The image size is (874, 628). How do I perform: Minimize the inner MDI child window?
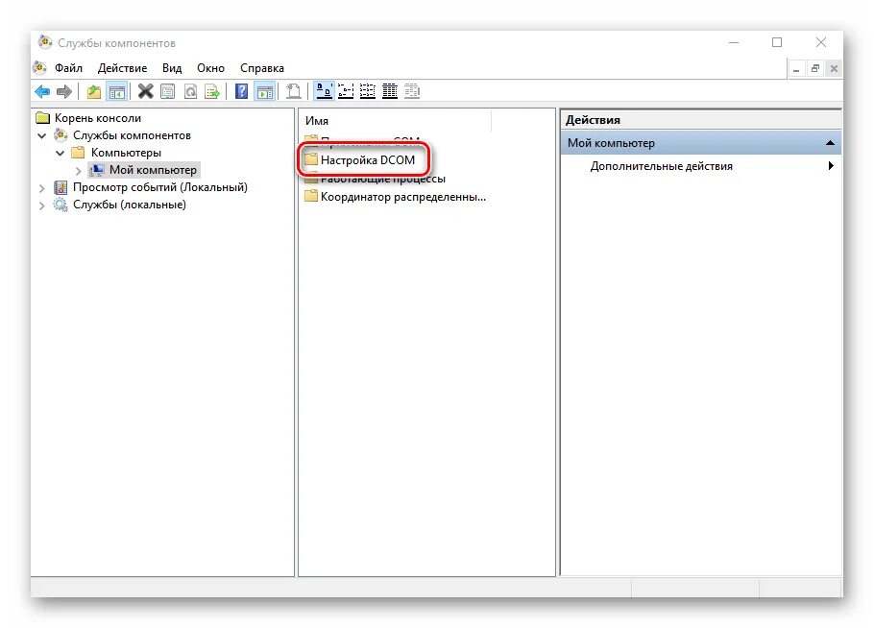point(796,69)
